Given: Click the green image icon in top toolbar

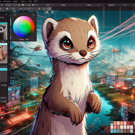Looking at the screenshot, I should 9,5.
